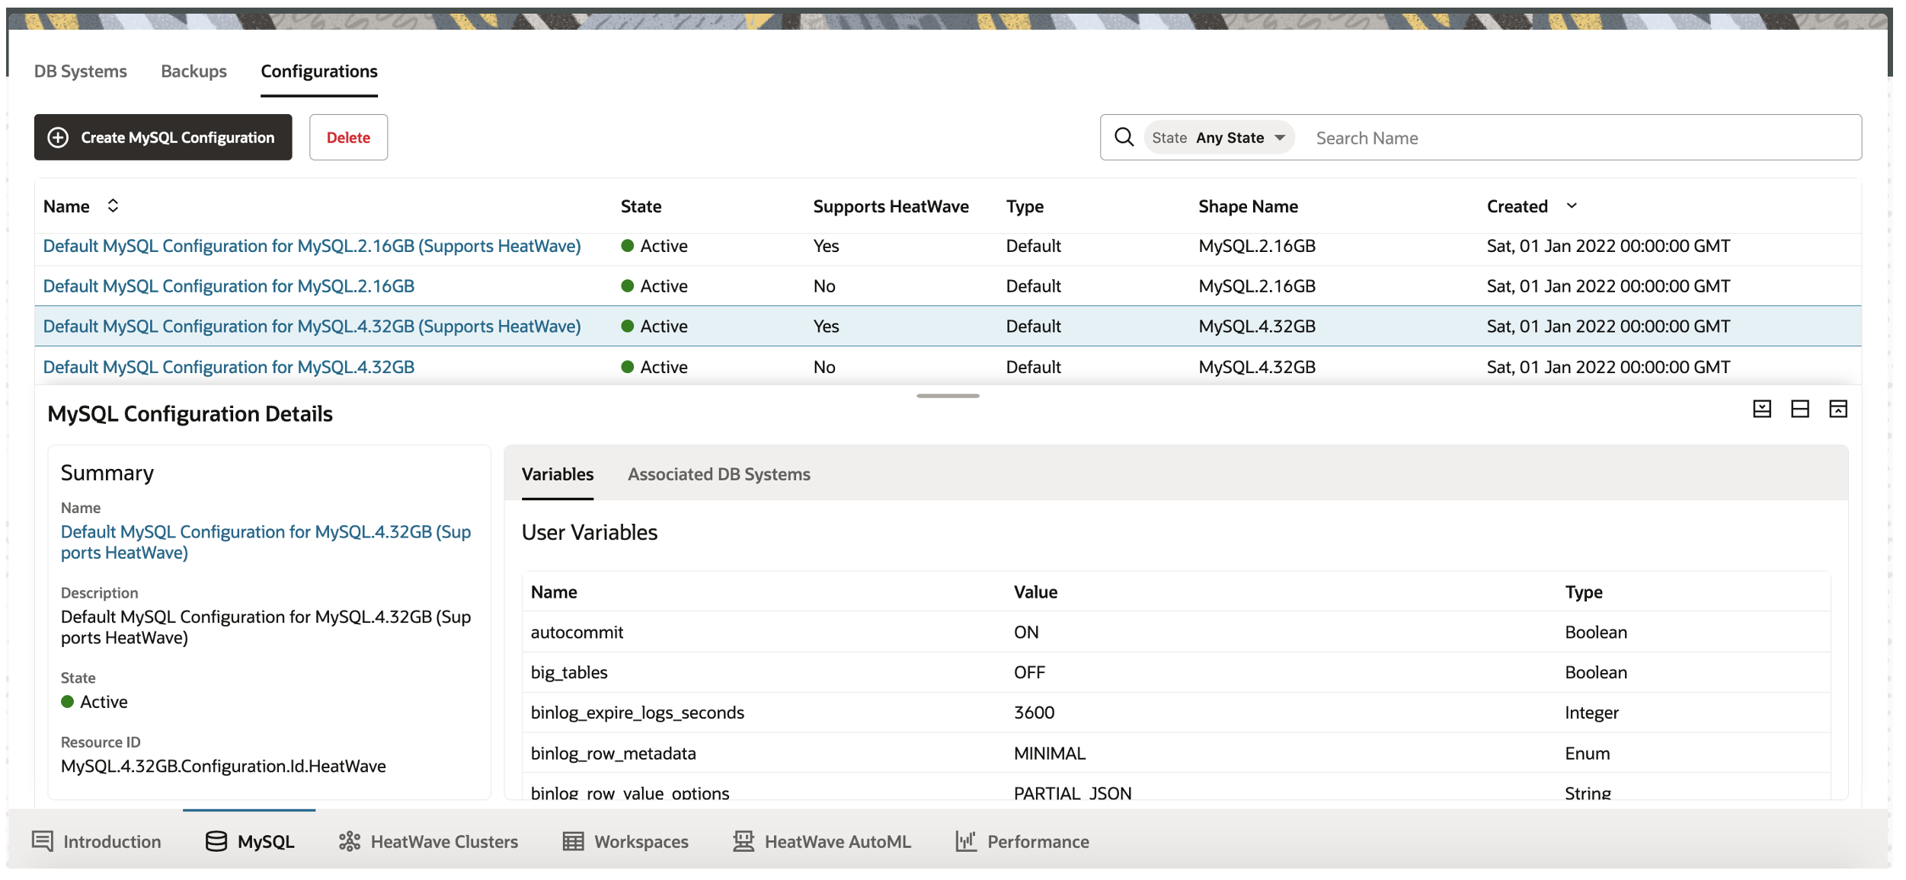
Task: Open Default MySQL Configuration for MySQL.2.16GB link
Action: point(229,285)
